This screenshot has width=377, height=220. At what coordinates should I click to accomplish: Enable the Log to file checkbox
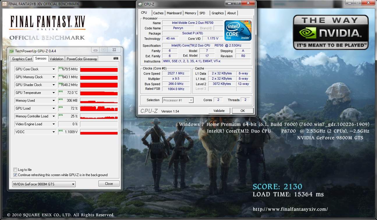(15, 170)
